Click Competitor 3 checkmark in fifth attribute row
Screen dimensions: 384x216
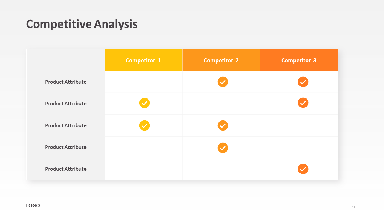[303, 169]
